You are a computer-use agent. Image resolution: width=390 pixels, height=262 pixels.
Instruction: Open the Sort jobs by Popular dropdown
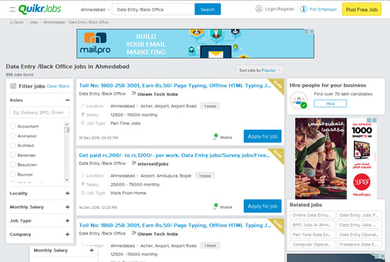[x=260, y=70]
